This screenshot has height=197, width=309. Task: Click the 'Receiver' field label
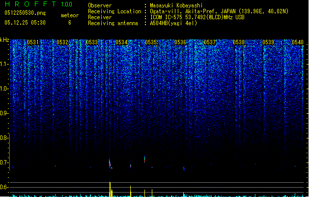[100, 17]
